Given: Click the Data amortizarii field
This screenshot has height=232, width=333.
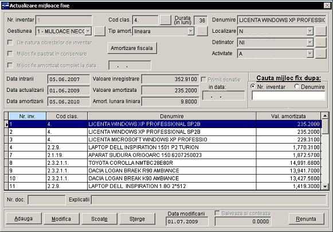Looking at the screenshot, I should [69, 102].
